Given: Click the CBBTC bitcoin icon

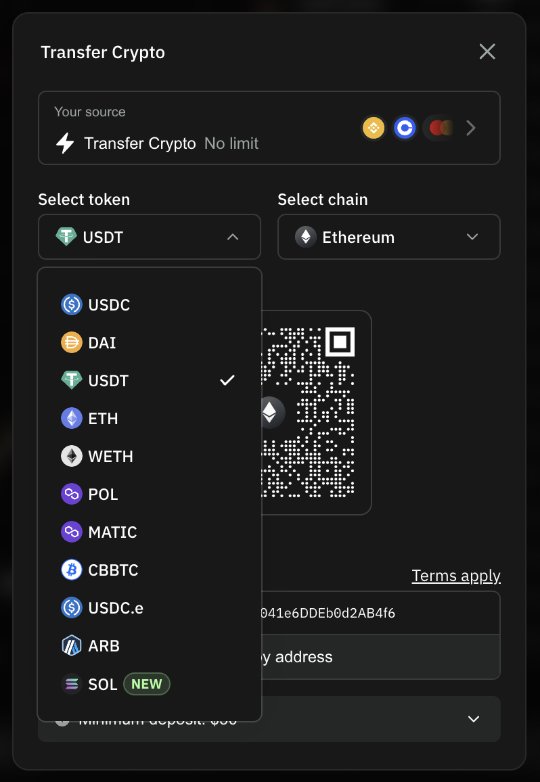Looking at the screenshot, I should tap(71, 570).
